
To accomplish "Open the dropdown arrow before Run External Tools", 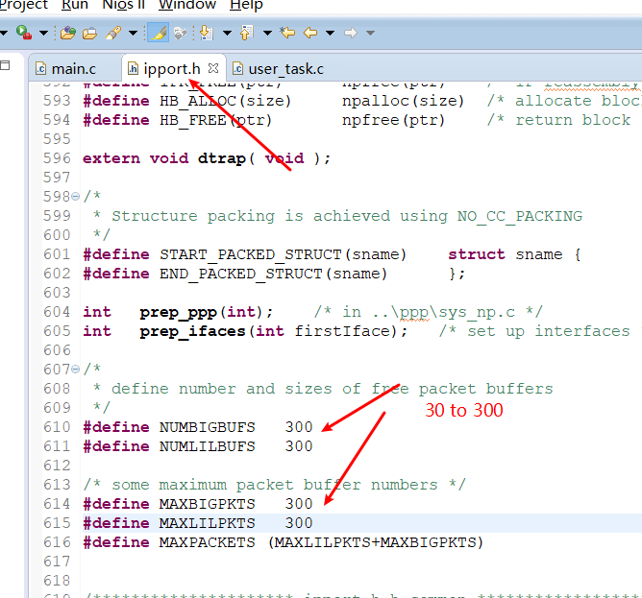I will tap(4, 33).
